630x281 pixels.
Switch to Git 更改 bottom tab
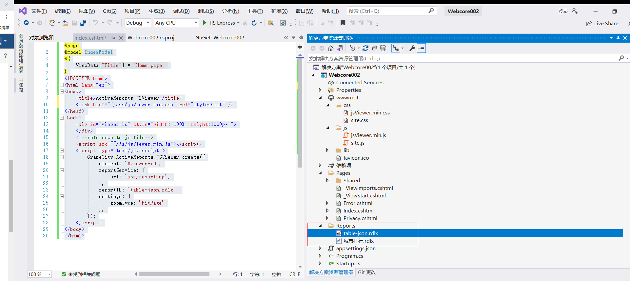click(x=367, y=272)
